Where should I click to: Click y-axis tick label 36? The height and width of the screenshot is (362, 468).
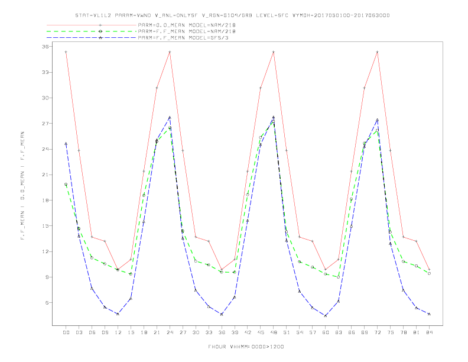(45, 47)
